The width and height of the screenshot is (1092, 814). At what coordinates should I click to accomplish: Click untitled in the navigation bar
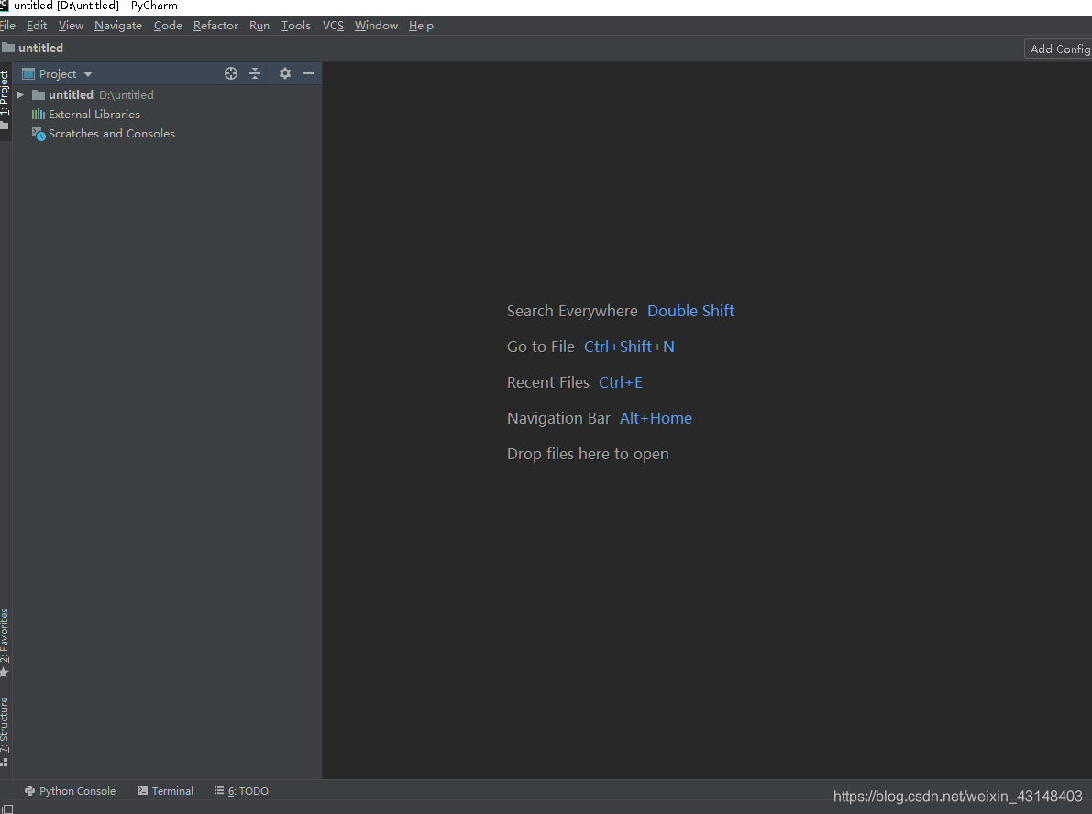click(x=40, y=48)
